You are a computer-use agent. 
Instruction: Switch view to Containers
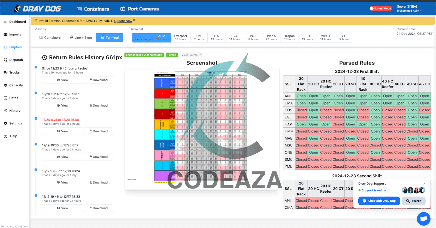[x=50, y=38]
